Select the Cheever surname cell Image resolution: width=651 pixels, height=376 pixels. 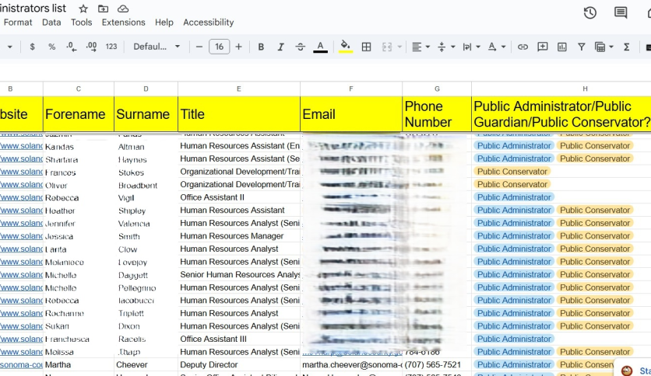pos(146,365)
